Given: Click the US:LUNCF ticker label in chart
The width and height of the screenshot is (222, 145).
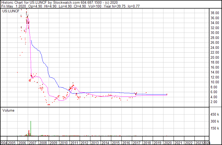Looking at the screenshot, I should coord(10,11).
